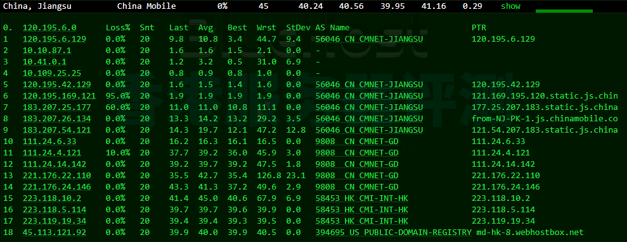Open IP link 221.176.22.110

tap(57, 176)
